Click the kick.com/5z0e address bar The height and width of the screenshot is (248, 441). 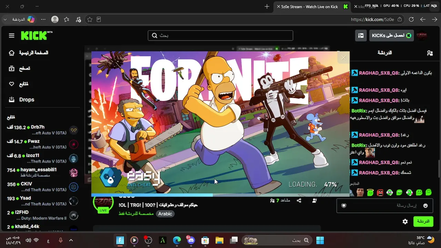372,20
